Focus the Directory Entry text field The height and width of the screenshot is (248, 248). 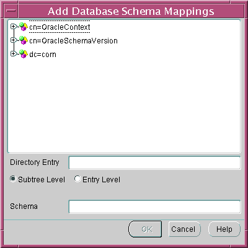pyautogui.click(x=154, y=163)
